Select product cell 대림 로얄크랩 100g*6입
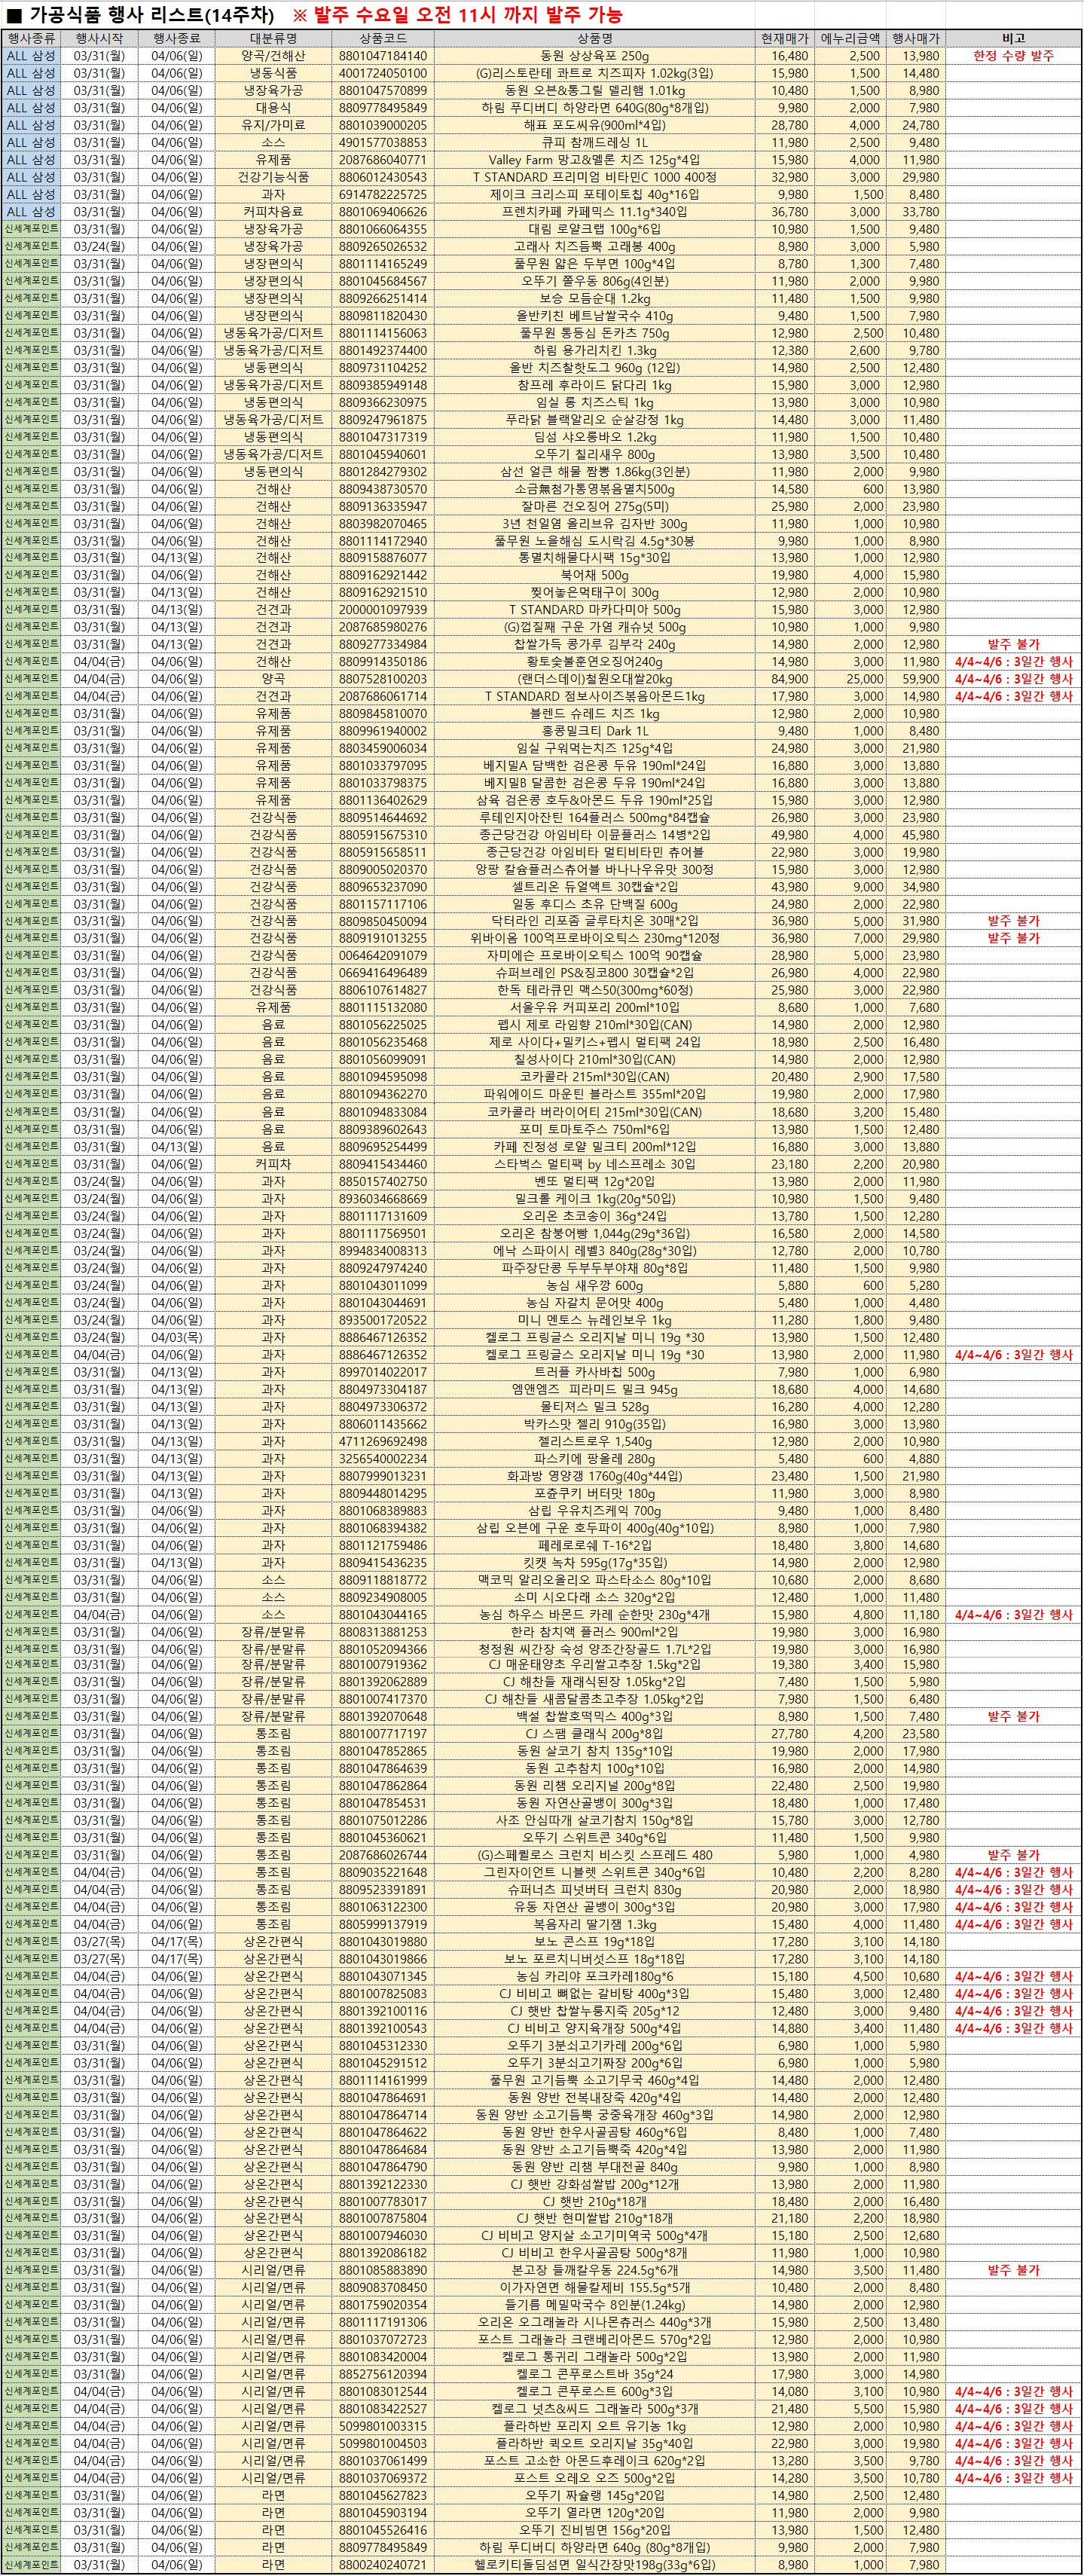This screenshot has width=1084, height=2576. point(594,229)
